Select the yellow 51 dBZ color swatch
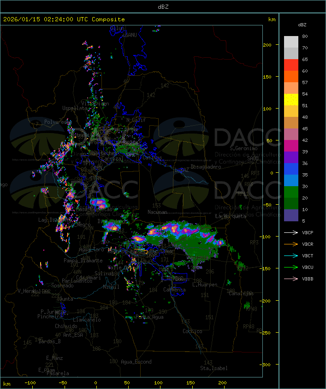 pyautogui.click(x=291, y=100)
